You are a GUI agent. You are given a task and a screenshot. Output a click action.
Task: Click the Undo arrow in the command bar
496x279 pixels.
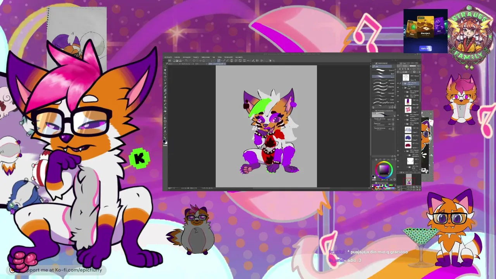186,60
